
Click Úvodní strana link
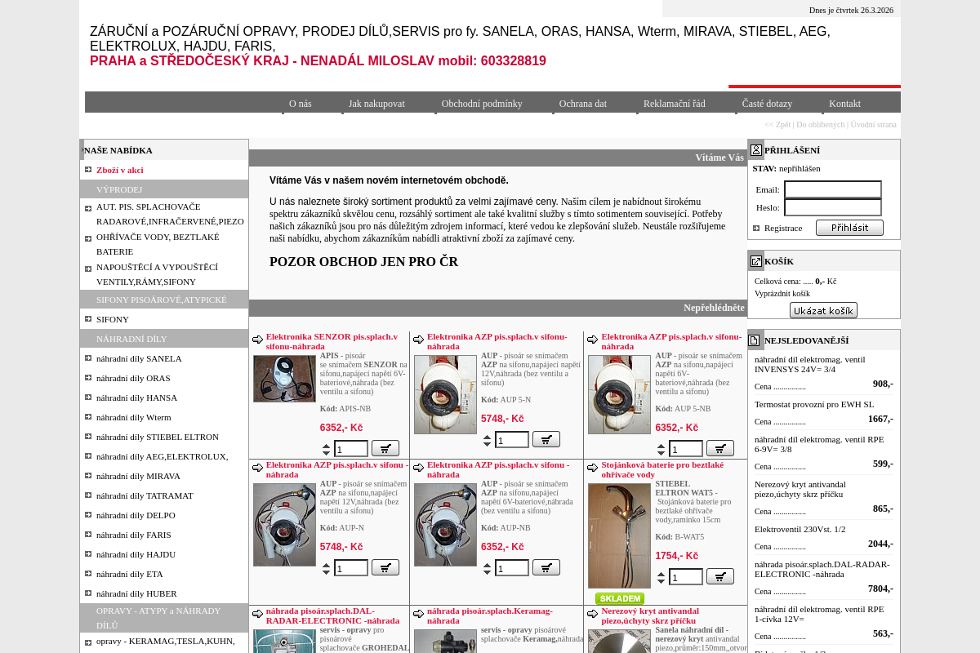(873, 124)
